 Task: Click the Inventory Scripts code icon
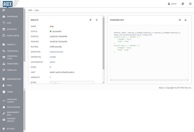point(4,101)
